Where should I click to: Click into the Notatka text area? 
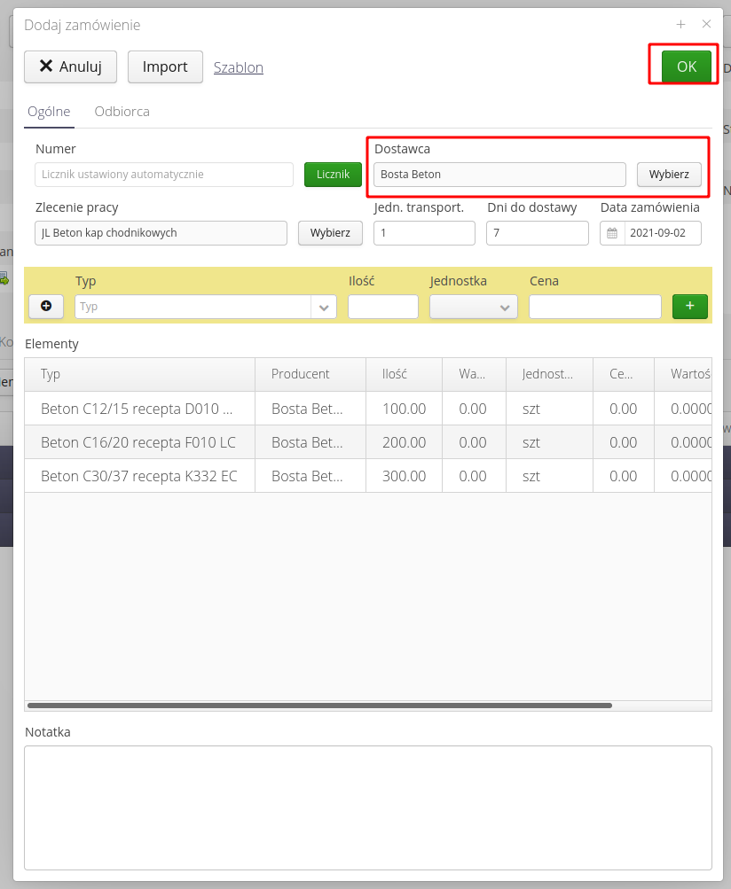(x=367, y=807)
